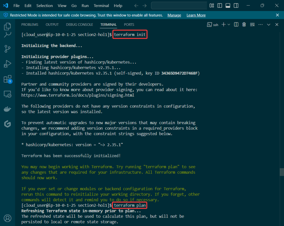Click the trash icon to kill terminal
284x226 pixels.
click(x=244, y=25)
